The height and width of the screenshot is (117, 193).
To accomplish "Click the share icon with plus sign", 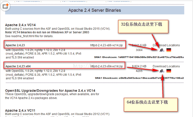I will (5, 6).
